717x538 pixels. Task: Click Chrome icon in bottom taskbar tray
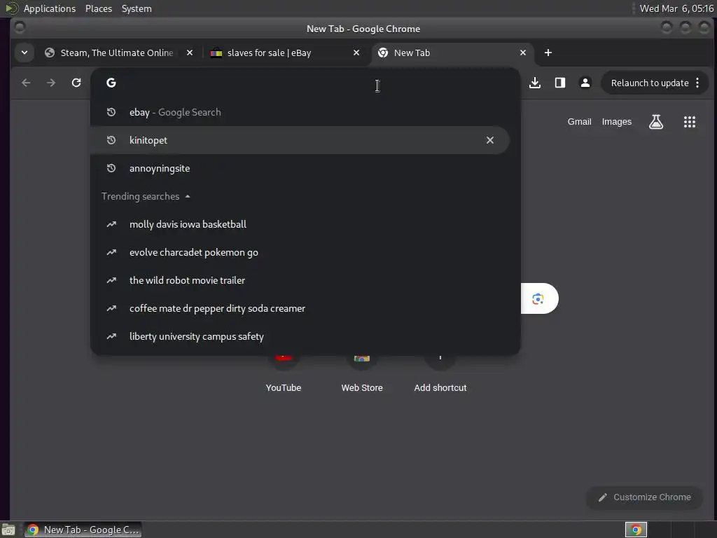click(x=636, y=530)
